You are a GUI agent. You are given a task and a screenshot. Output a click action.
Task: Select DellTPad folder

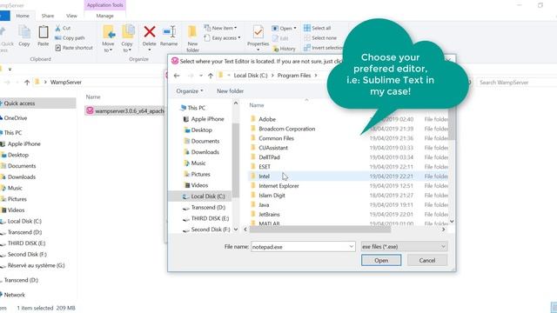point(269,157)
